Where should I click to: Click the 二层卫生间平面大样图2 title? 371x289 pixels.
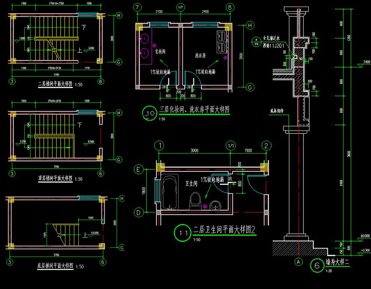click(x=224, y=230)
